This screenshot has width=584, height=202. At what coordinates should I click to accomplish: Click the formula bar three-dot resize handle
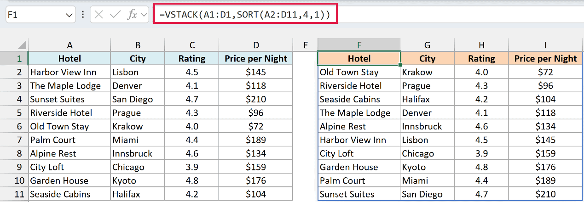tap(83, 15)
